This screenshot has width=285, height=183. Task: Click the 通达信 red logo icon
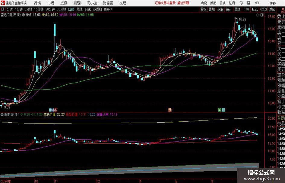point(3,3)
